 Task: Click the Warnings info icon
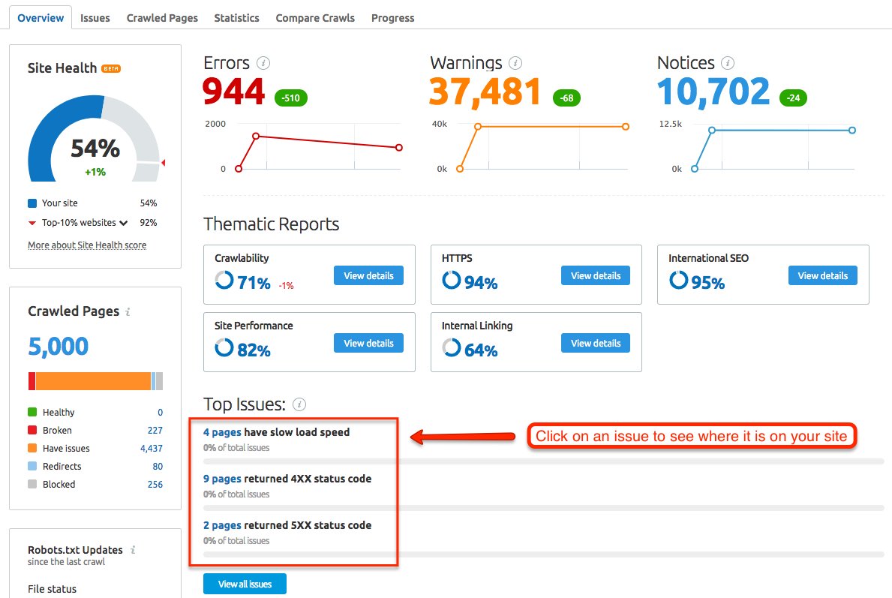tap(515, 63)
